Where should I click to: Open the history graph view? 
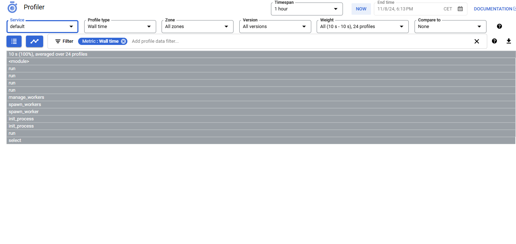click(35, 41)
